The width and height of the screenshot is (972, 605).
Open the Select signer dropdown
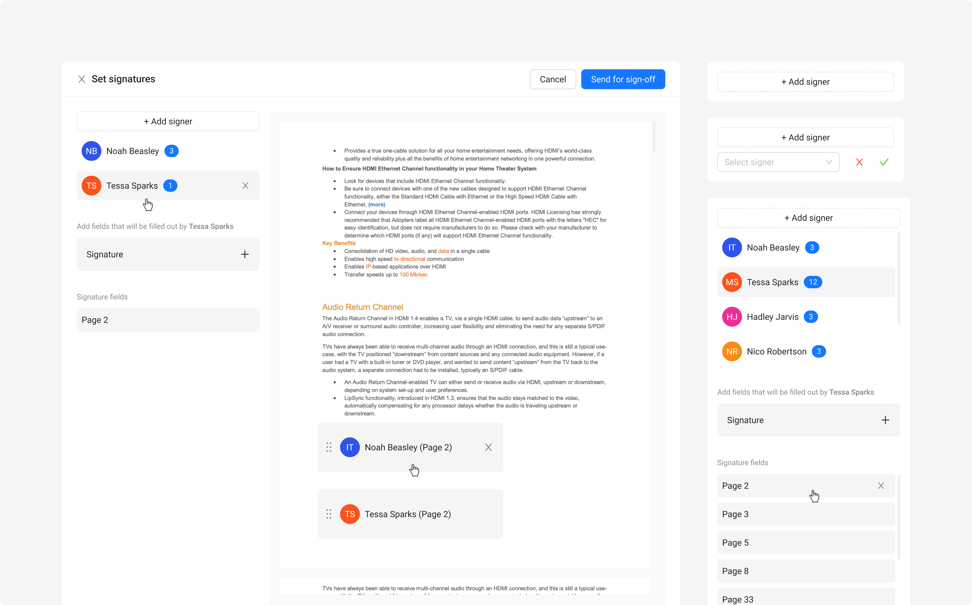[778, 162]
